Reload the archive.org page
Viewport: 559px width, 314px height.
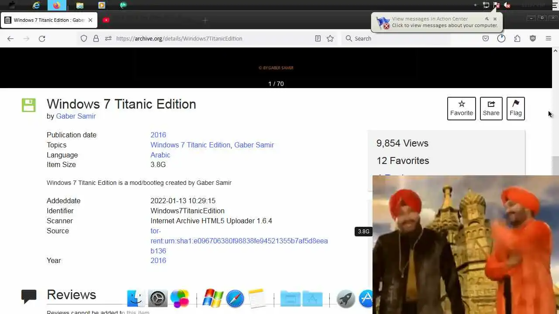tap(42, 38)
